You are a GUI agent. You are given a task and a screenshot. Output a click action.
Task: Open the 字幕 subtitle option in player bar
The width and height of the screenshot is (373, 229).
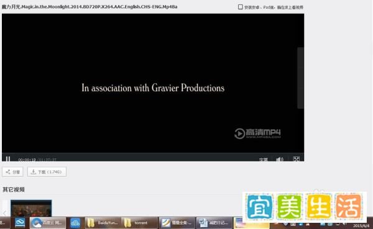coord(264,159)
